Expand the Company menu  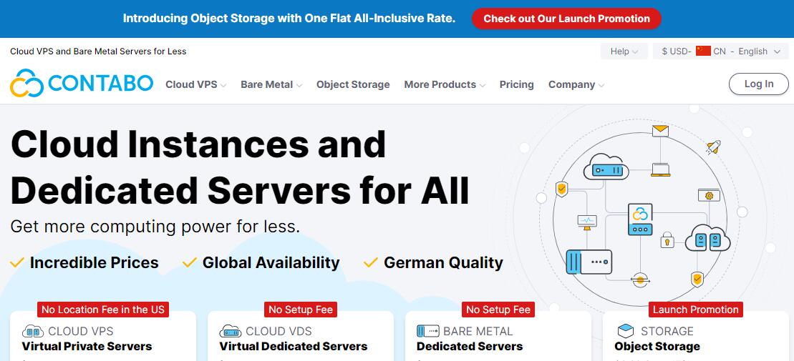[x=576, y=84]
